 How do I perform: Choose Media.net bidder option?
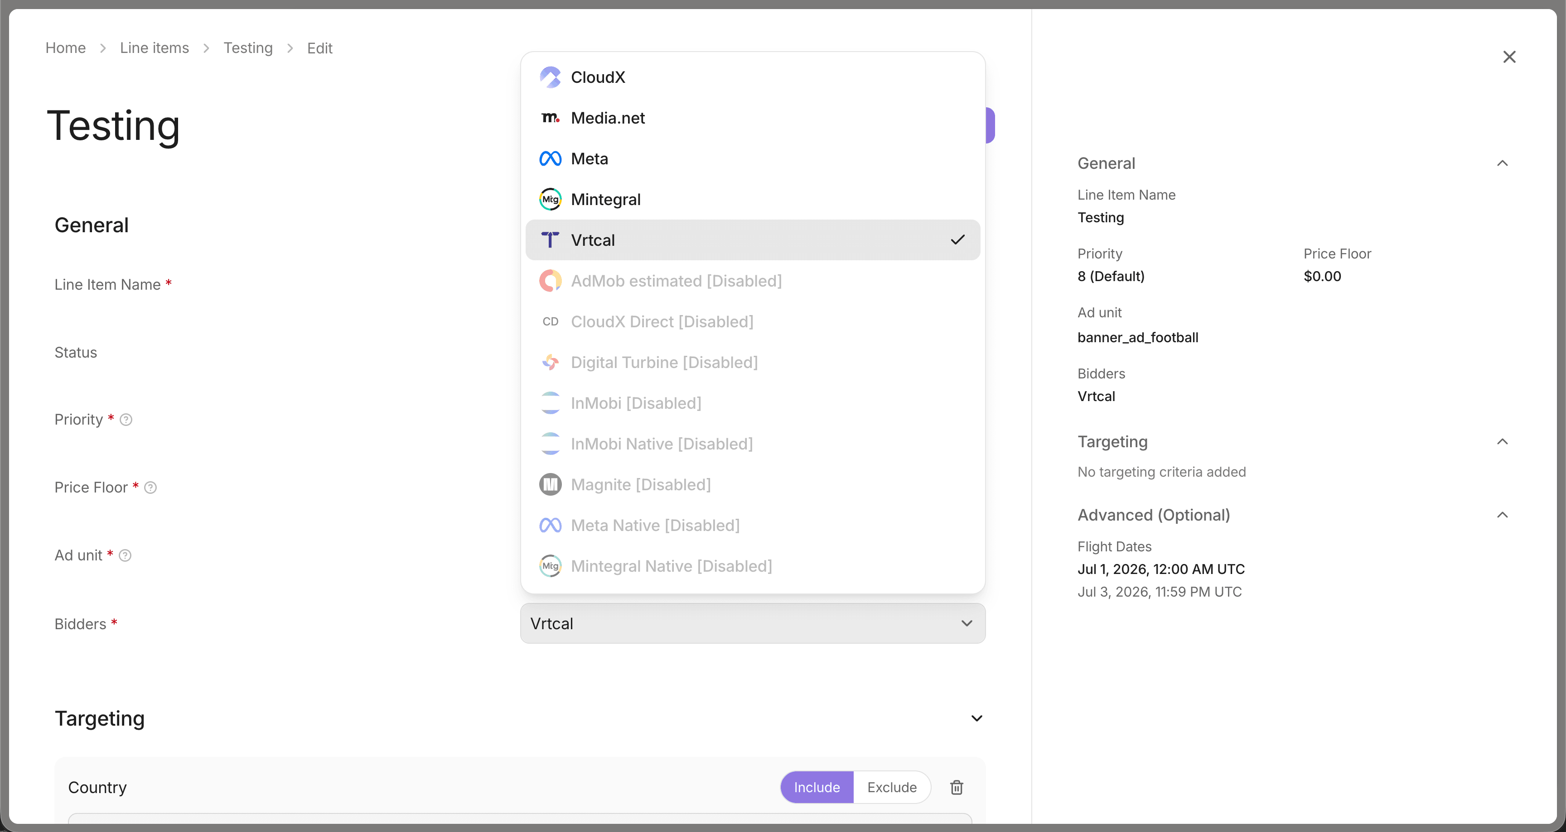point(752,118)
